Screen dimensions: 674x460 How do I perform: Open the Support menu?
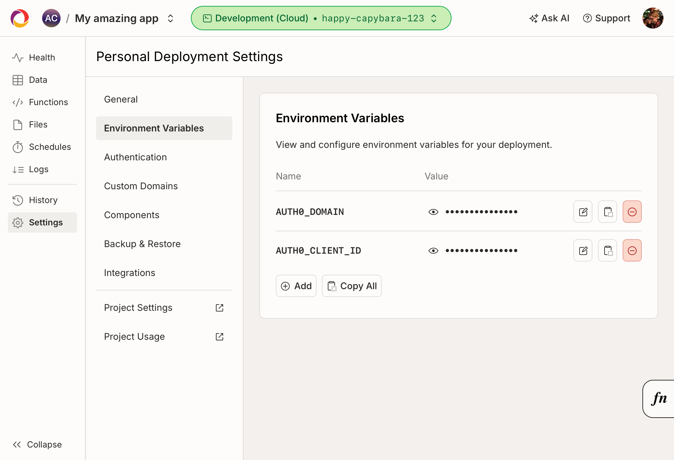coord(607,18)
